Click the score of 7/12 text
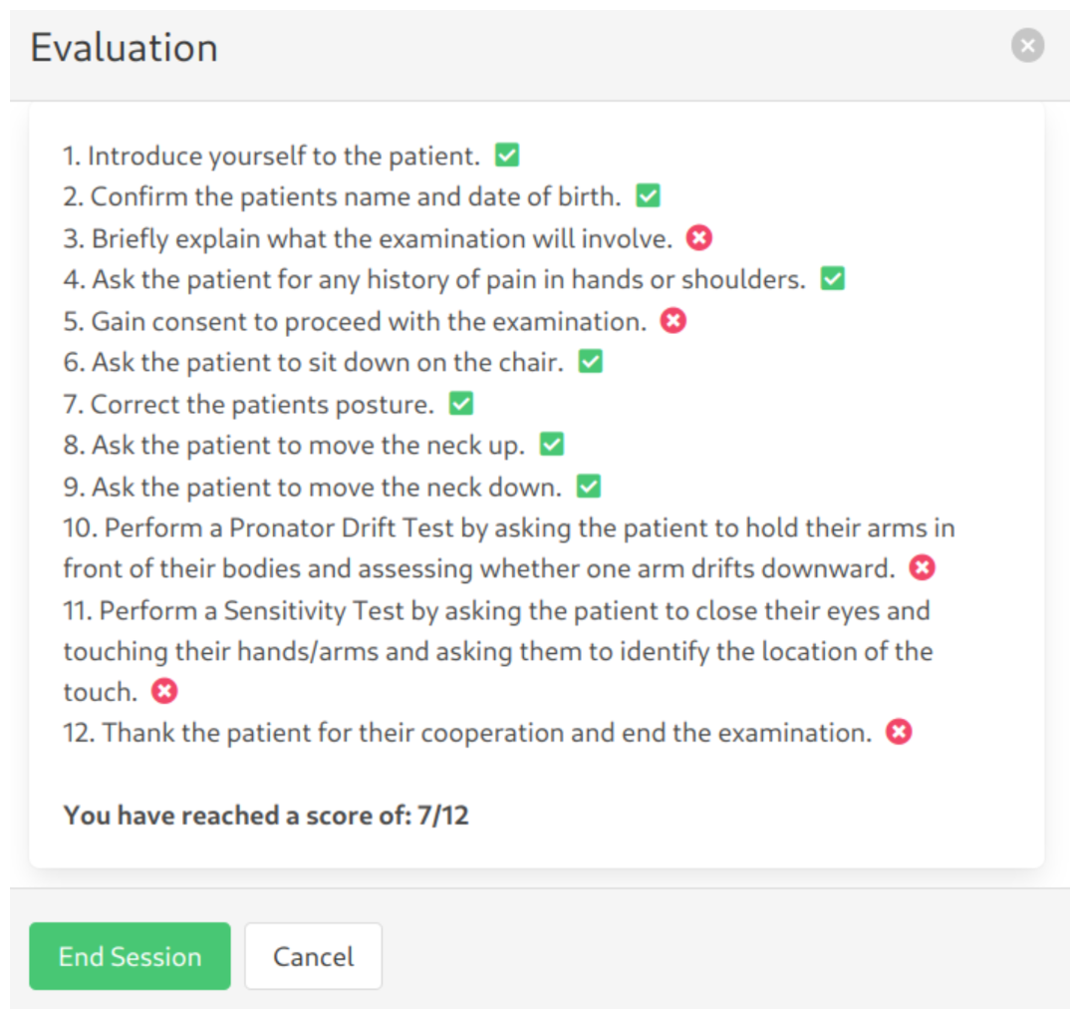The width and height of the screenshot is (1080, 1018). point(266,816)
